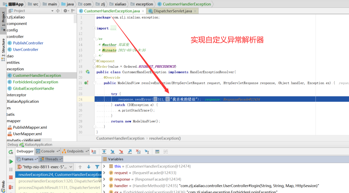Stop the debug session with red square
The width and height of the screenshot is (349, 193).
11,177
